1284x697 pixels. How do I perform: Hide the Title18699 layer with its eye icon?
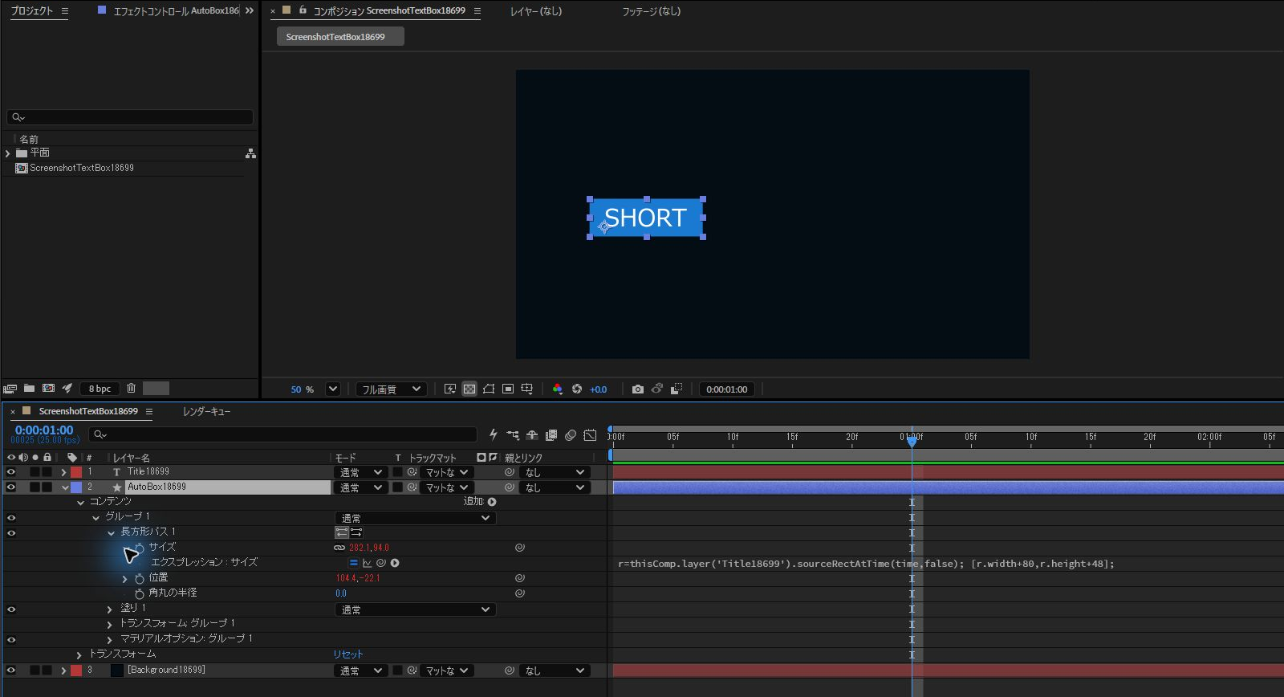(11, 472)
